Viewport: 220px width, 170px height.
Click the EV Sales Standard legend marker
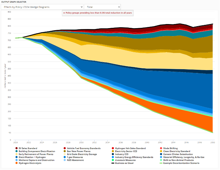(16, 148)
